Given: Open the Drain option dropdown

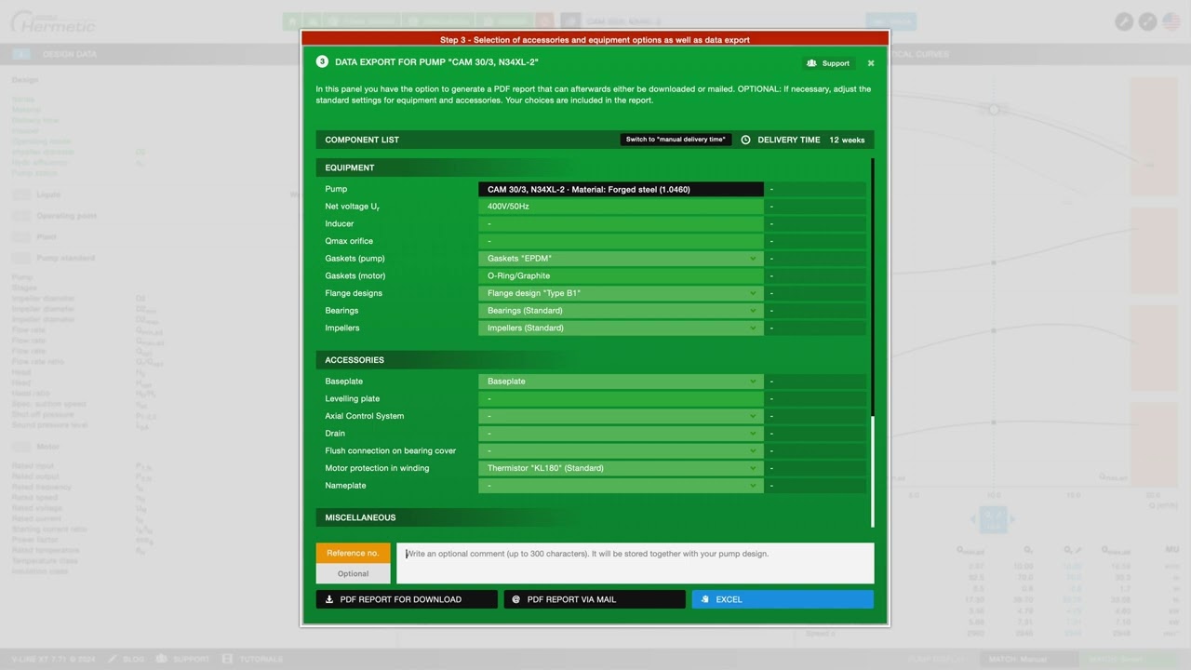Looking at the screenshot, I should [621, 434].
